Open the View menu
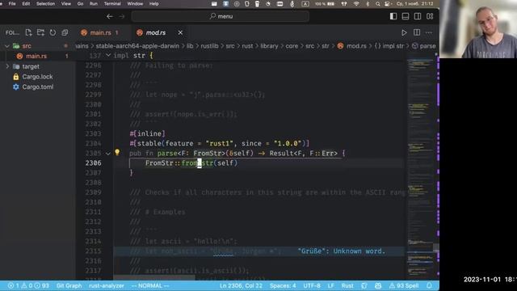The image size is (517, 291). pyautogui.click(x=66, y=3)
